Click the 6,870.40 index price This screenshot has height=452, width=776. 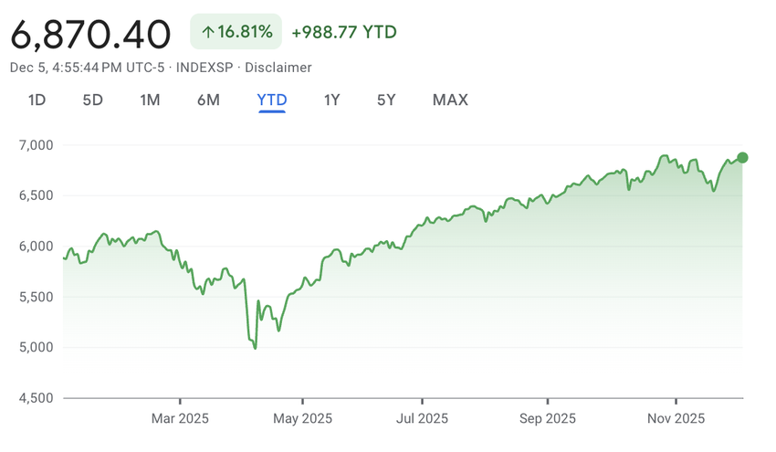pyautogui.click(x=90, y=34)
